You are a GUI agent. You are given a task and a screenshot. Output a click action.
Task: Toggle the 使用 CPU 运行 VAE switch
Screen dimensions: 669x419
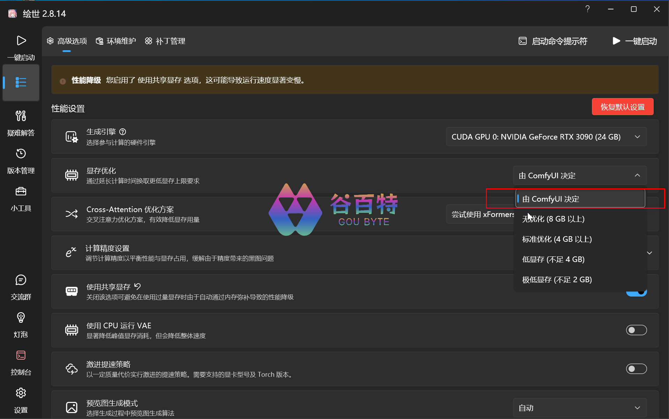(x=636, y=330)
